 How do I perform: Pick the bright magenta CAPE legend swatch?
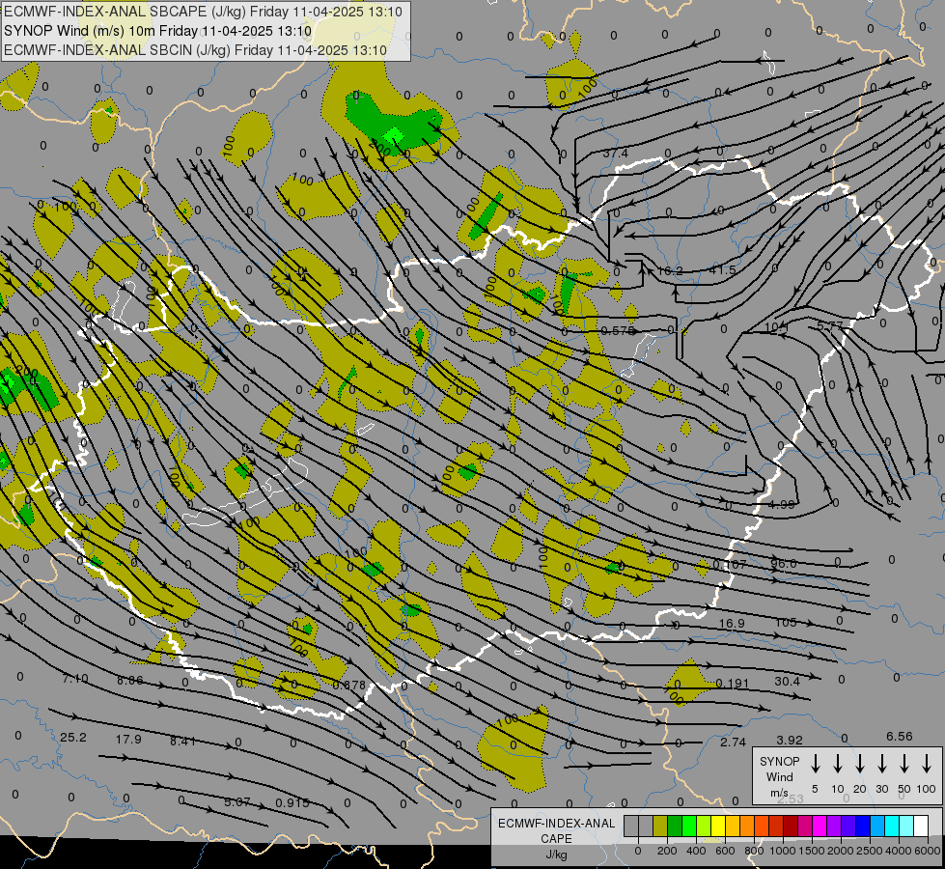point(820,826)
